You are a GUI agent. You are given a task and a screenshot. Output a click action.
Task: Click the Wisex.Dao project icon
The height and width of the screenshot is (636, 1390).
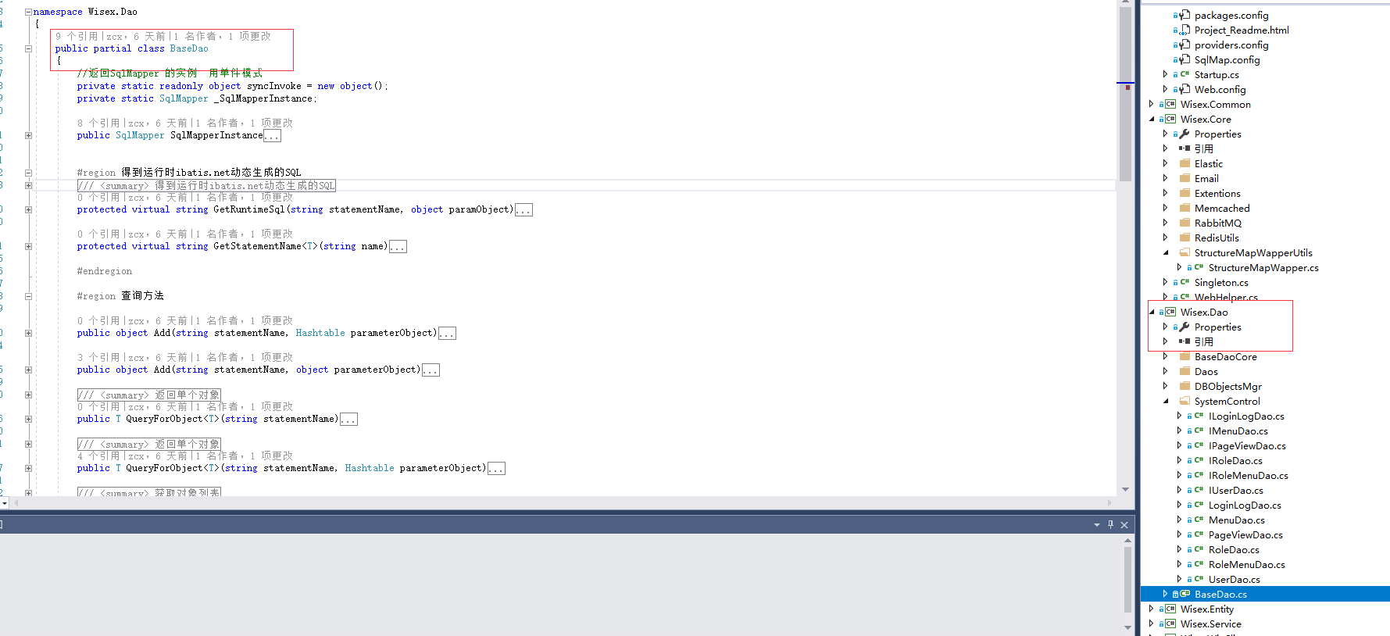tap(1170, 312)
